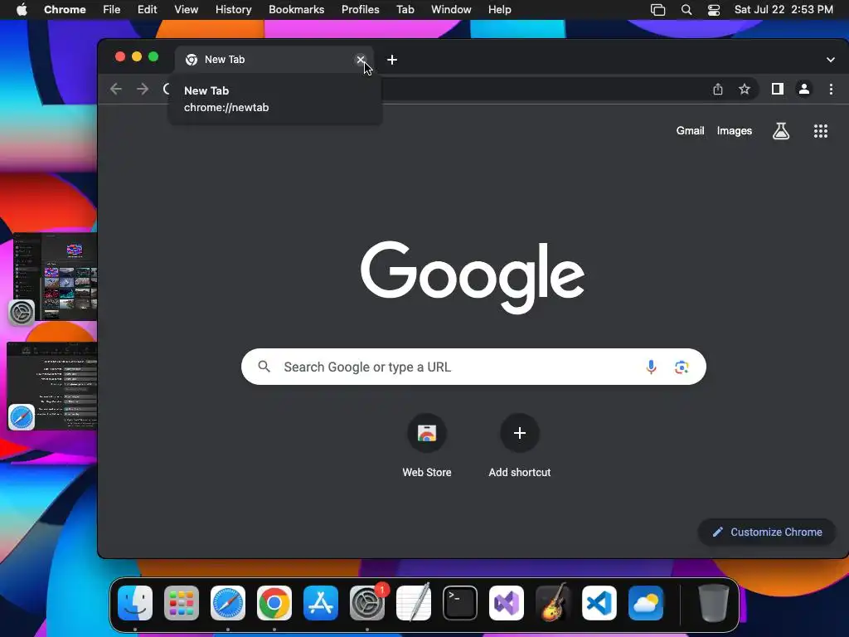
Task: Open the Tab menu
Action: pos(405,10)
